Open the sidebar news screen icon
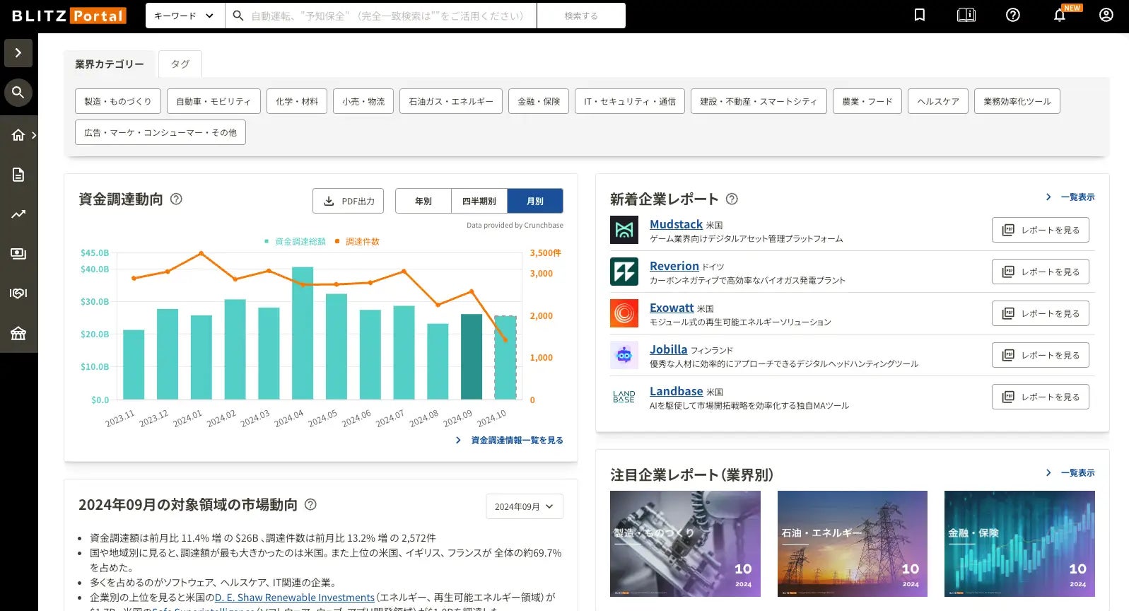The height and width of the screenshot is (611, 1129). pos(18,254)
